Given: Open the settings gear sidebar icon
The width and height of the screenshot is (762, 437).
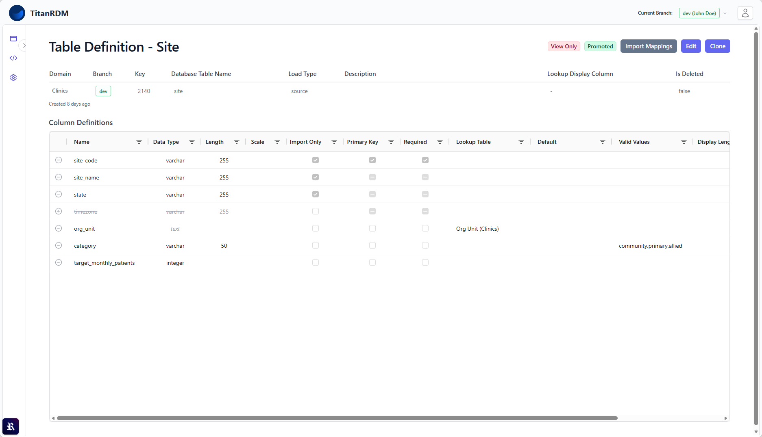Looking at the screenshot, I should (x=13, y=78).
